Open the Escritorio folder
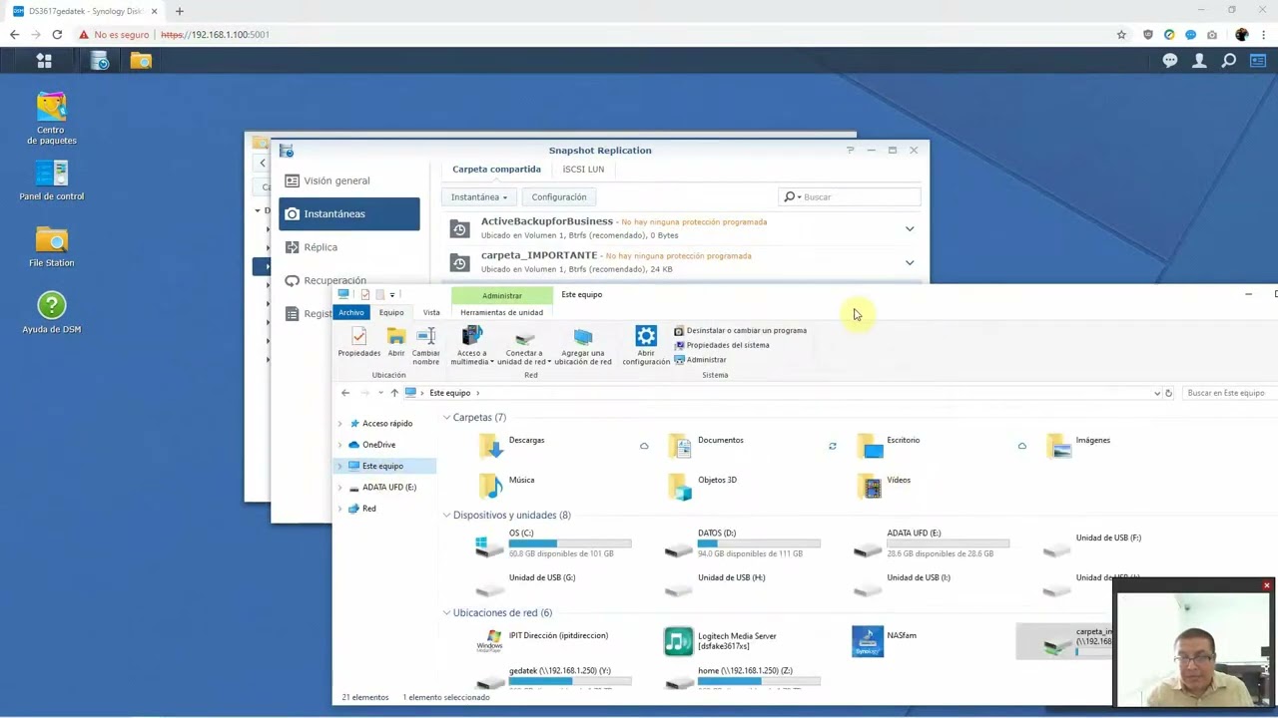Screen dimensions: 1278x718 pos(890,445)
